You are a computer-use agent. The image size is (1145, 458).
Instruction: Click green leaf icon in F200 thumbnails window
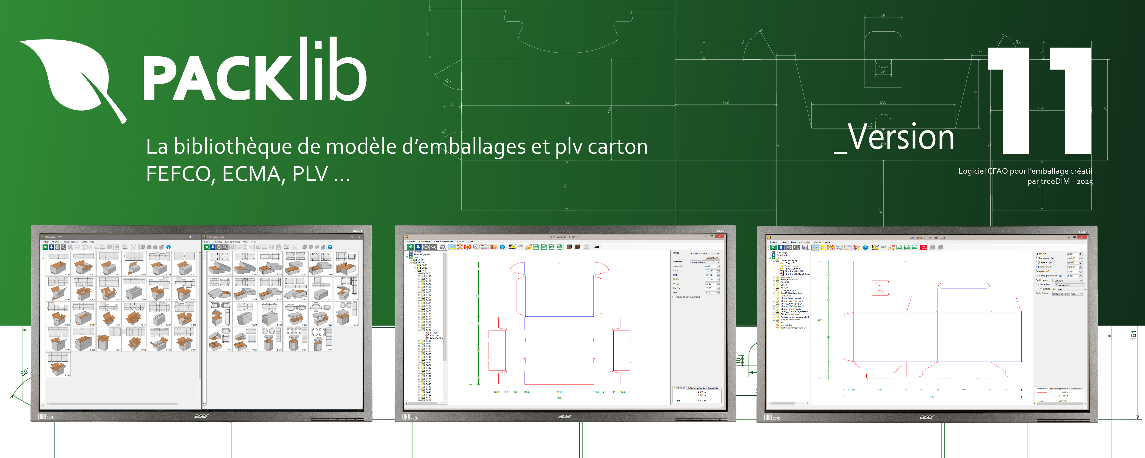[x=45, y=247]
